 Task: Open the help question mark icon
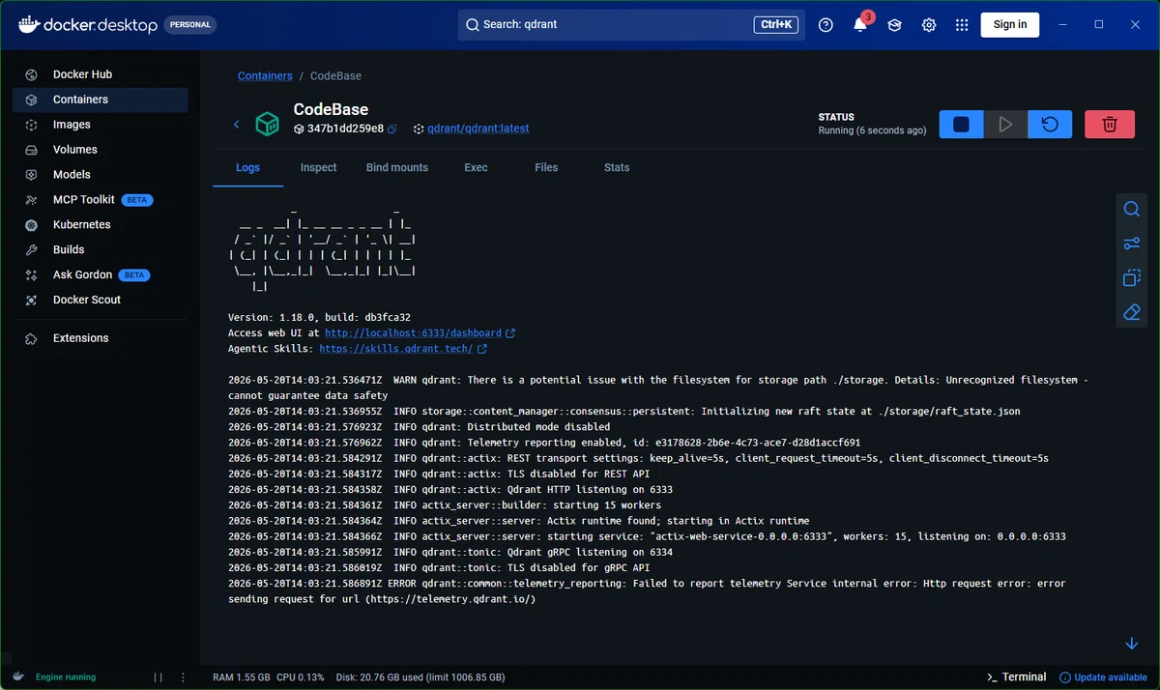tap(826, 25)
